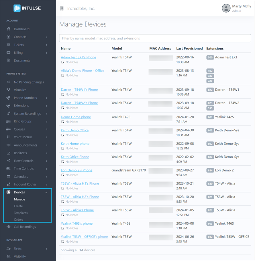255x261 pixels.
Task: Select Templates under Devices
Action: click(21, 213)
